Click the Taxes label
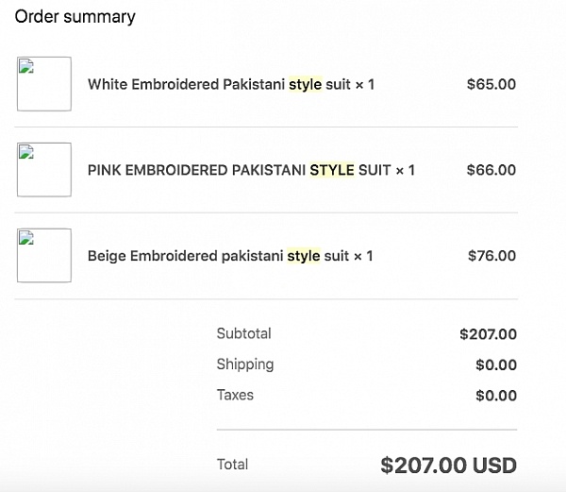 click(235, 395)
